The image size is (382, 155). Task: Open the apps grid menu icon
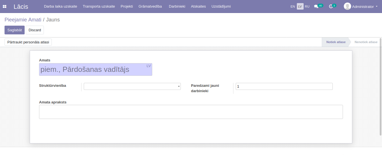coord(5,6)
